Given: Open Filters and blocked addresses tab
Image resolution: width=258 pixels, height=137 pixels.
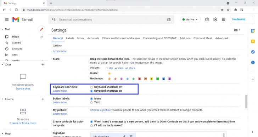Looking at the screenshot, I should pyautogui.click(x=121, y=38).
